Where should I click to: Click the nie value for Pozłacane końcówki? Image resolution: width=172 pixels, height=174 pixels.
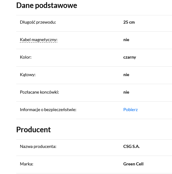click(x=126, y=92)
